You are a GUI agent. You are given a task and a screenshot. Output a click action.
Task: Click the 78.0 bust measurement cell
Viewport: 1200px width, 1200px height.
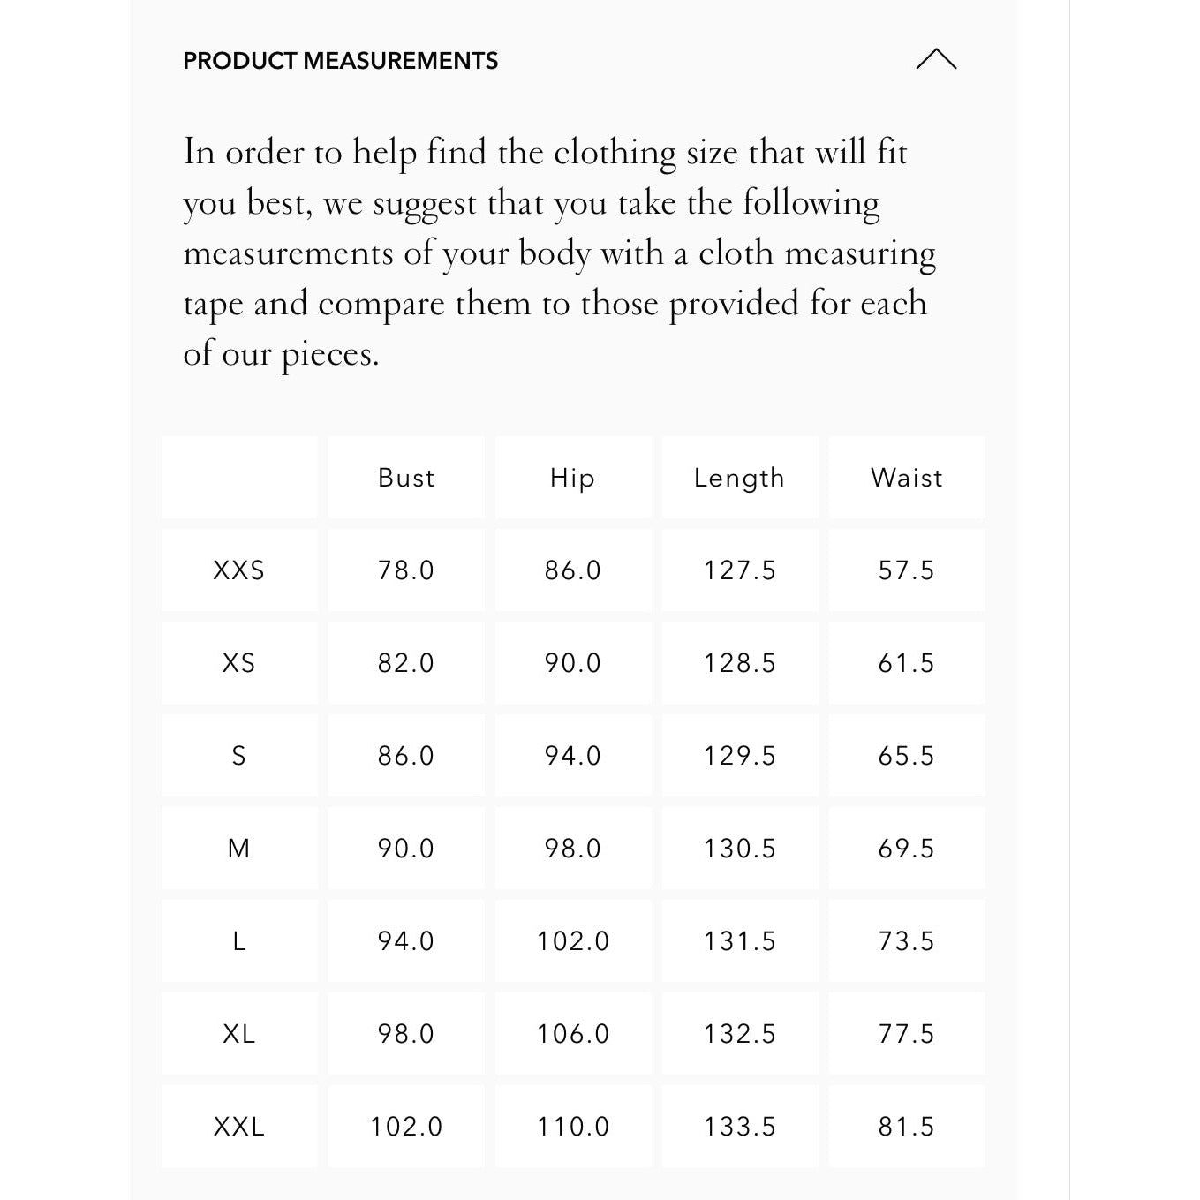(406, 570)
